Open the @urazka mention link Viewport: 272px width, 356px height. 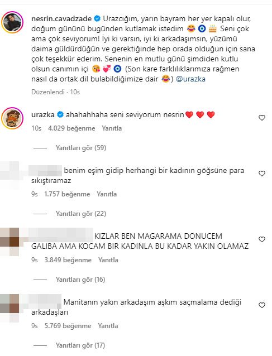pos(190,79)
